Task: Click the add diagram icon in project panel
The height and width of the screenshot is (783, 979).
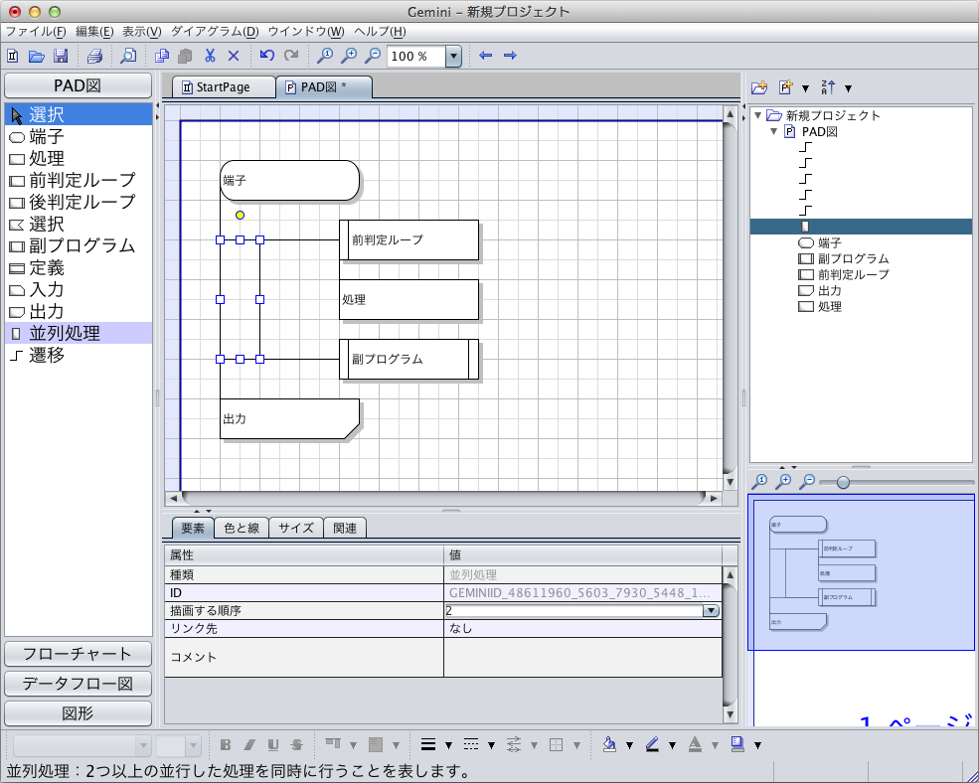Action: 785,87
